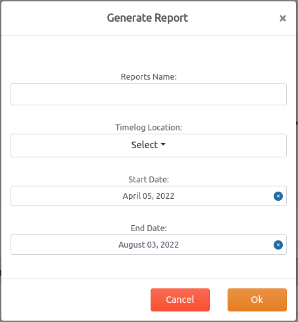Click the End Date label

coord(149,228)
